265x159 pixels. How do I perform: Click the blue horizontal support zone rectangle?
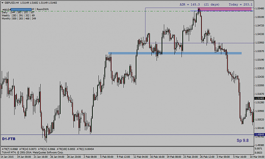point(175,53)
